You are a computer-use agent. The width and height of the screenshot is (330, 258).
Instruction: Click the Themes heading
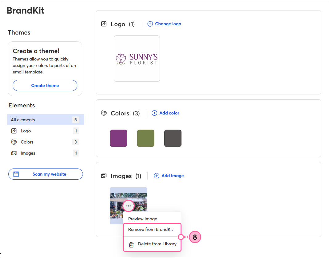(19, 32)
